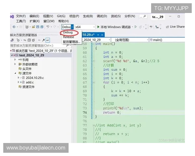Viewport: 195px width, 156px height.
Task: Click the Properties wrench icon in Solution Explorer
Action: click(43, 40)
